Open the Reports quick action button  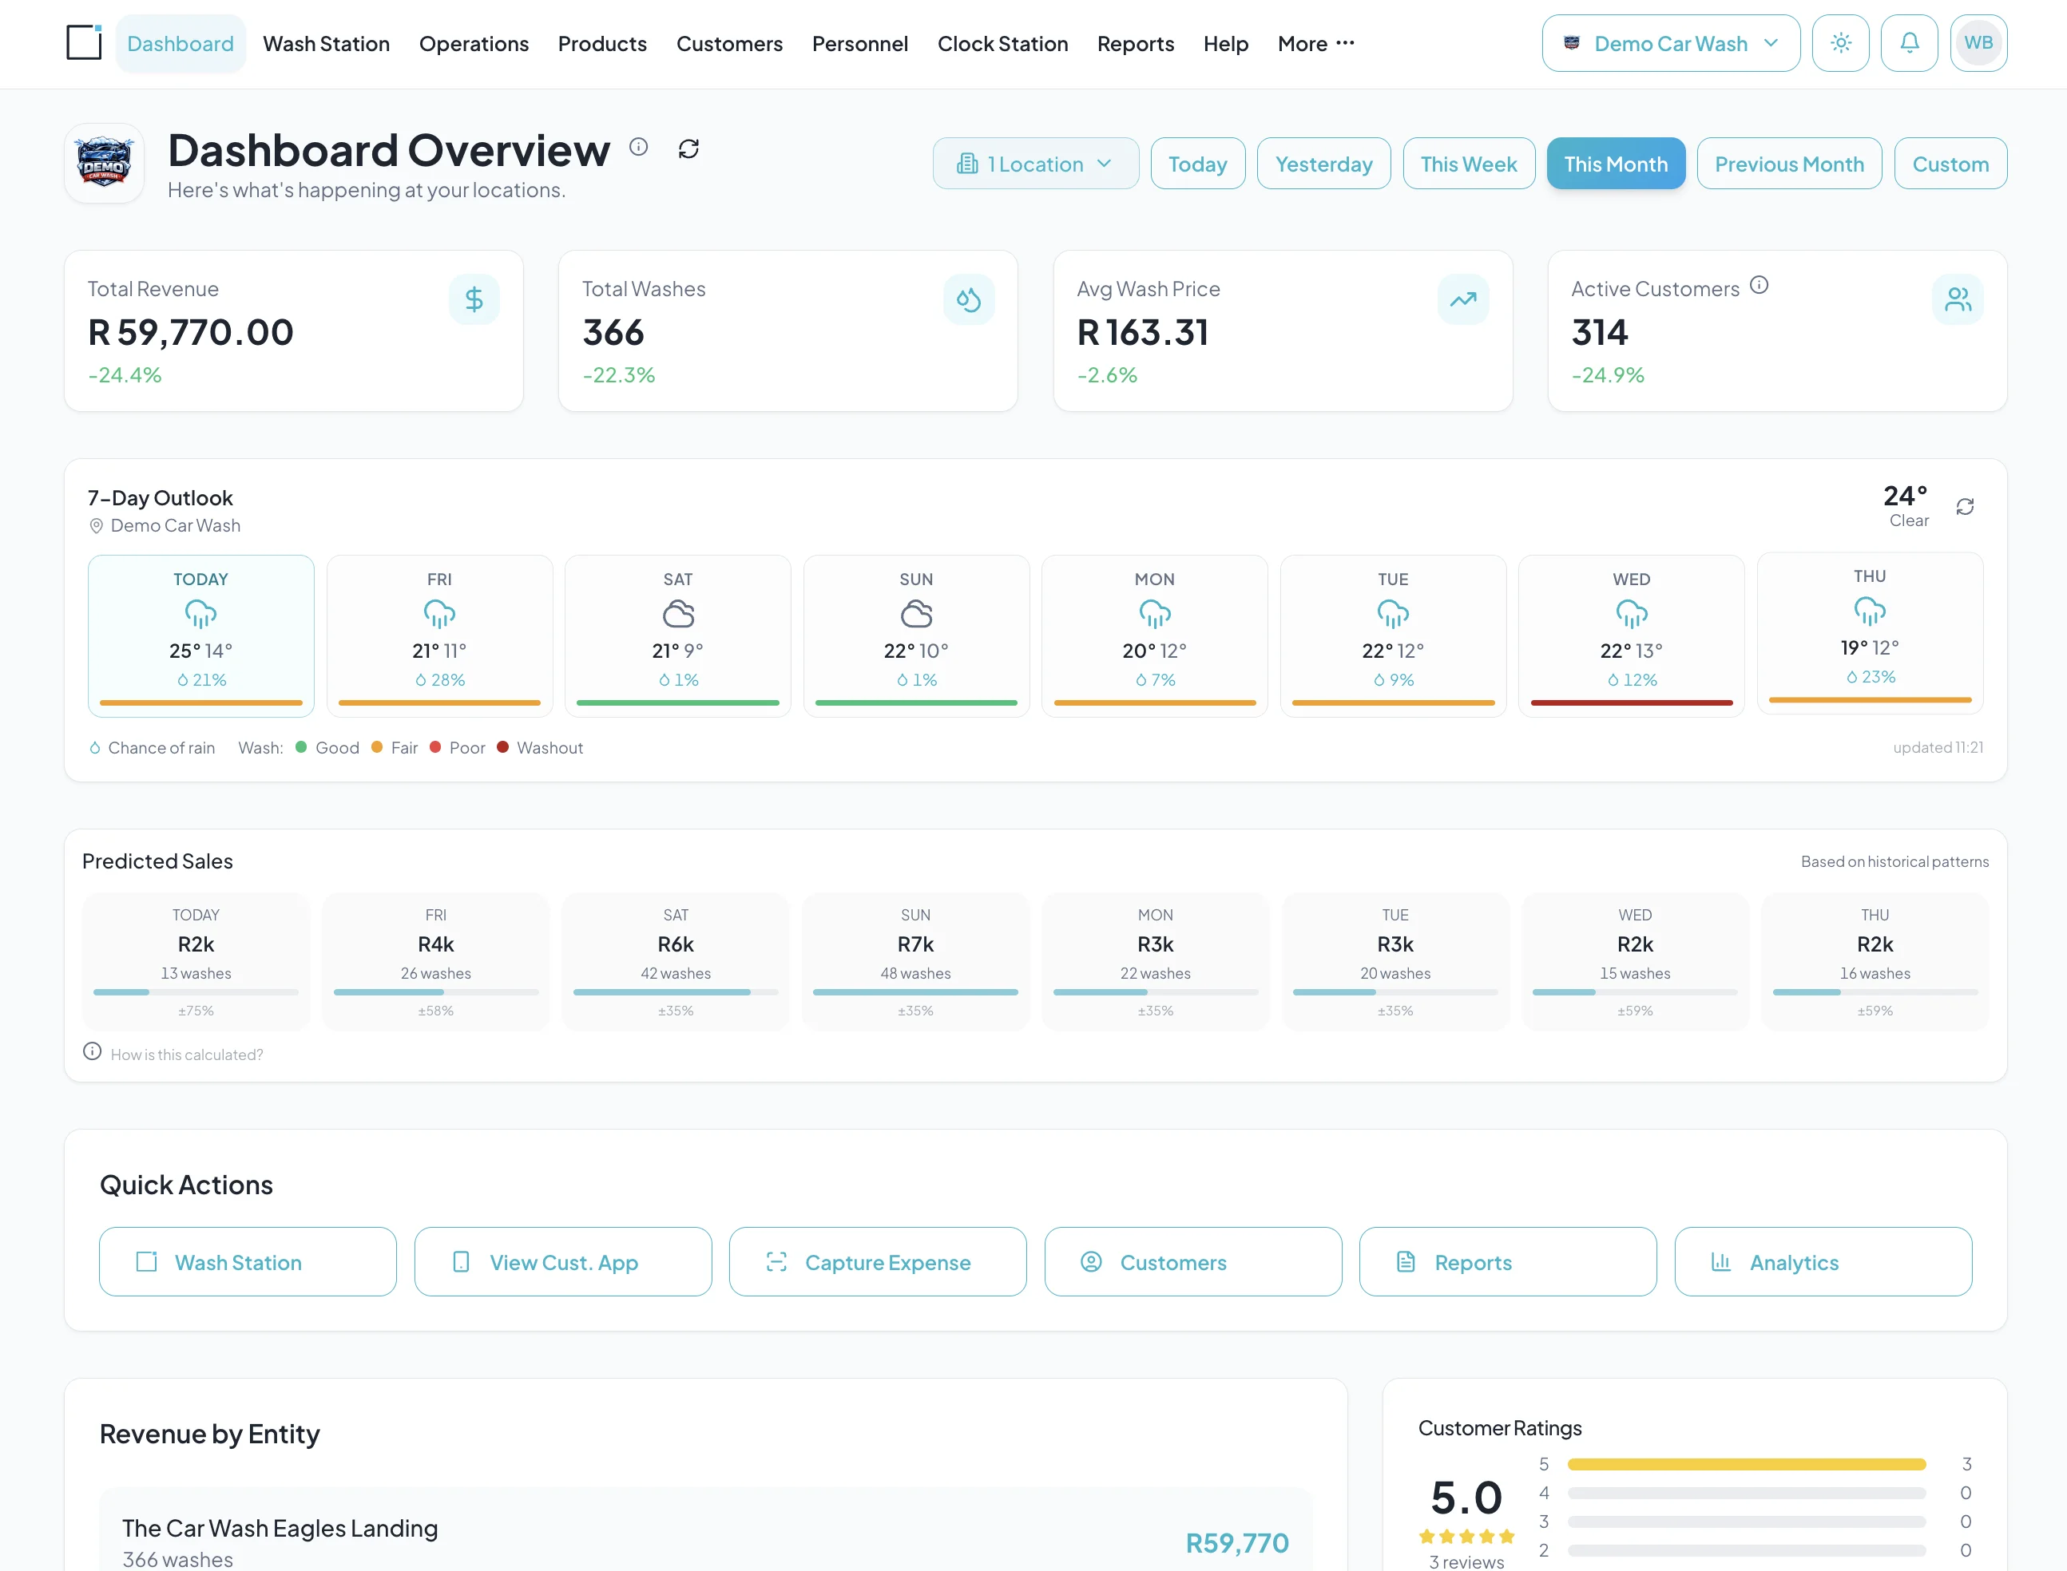[x=1507, y=1261]
